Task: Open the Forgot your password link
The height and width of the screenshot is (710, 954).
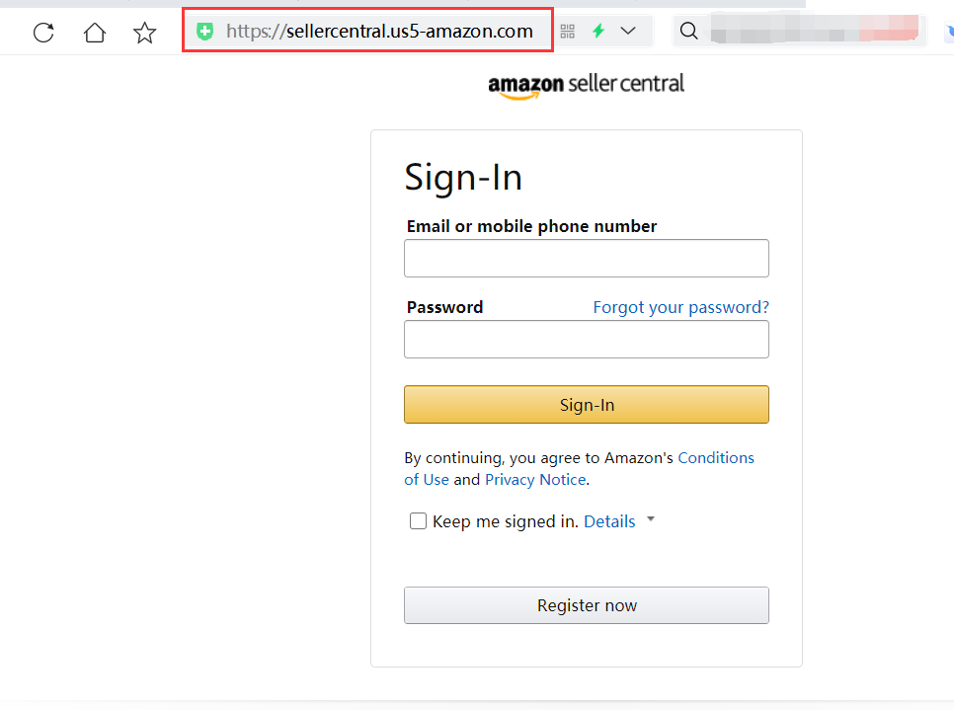Action: pos(680,307)
